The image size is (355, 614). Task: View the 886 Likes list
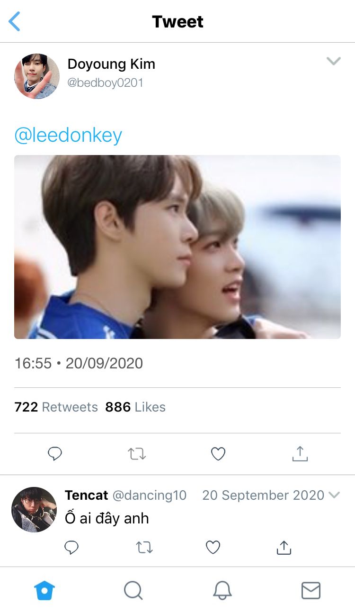(135, 407)
